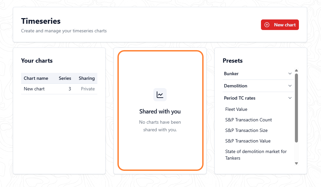Click the No charts have been shared message
The height and width of the screenshot is (187, 321).
click(160, 126)
